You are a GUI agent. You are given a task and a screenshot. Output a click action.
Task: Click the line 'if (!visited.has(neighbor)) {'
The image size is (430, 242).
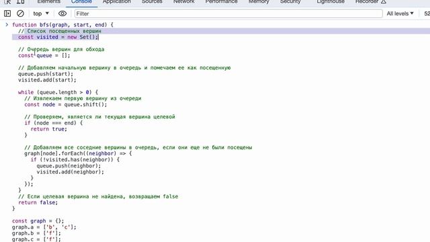point(75,160)
